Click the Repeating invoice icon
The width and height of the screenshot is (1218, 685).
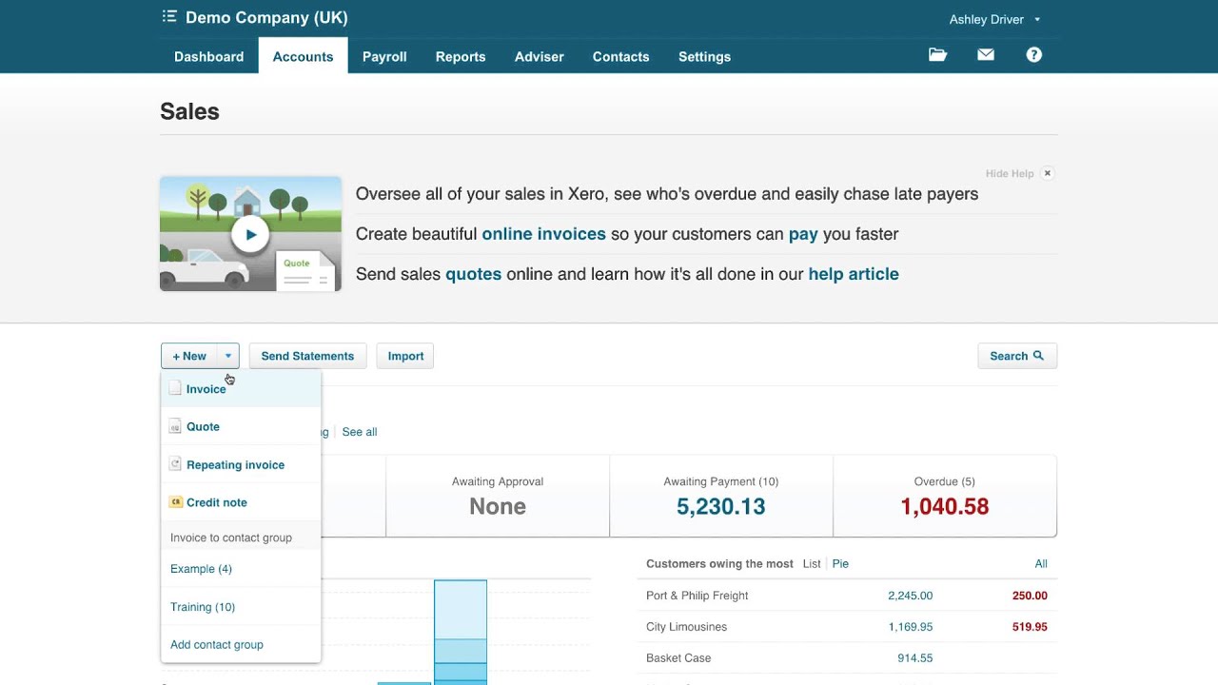pos(175,464)
